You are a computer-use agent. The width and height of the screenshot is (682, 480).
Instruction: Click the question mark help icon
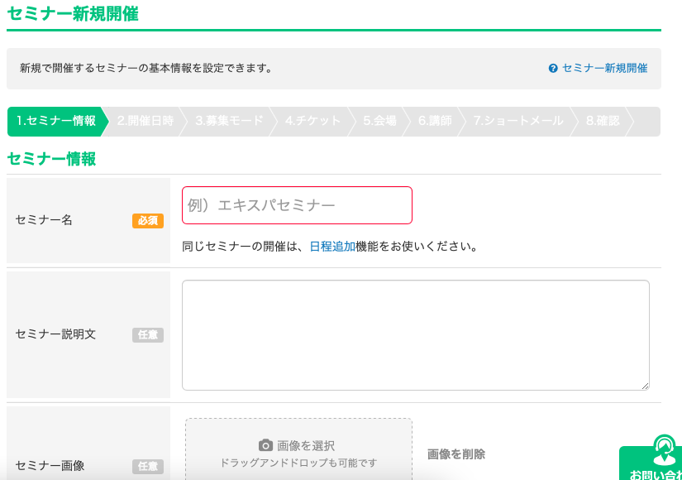(553, 69)
